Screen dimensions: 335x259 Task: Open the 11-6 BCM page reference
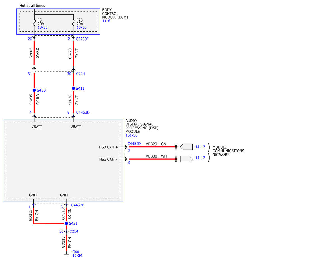(x=106, y=21)
